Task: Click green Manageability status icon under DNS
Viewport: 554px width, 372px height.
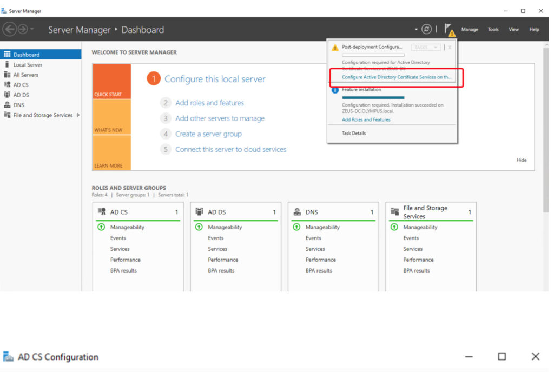Action: (x=296, y=227)
